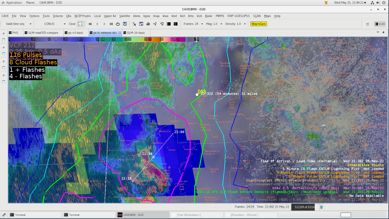
Task: Toggle Interactive Points legend entry
Action: pyautogui.click(x=365, y=165)
